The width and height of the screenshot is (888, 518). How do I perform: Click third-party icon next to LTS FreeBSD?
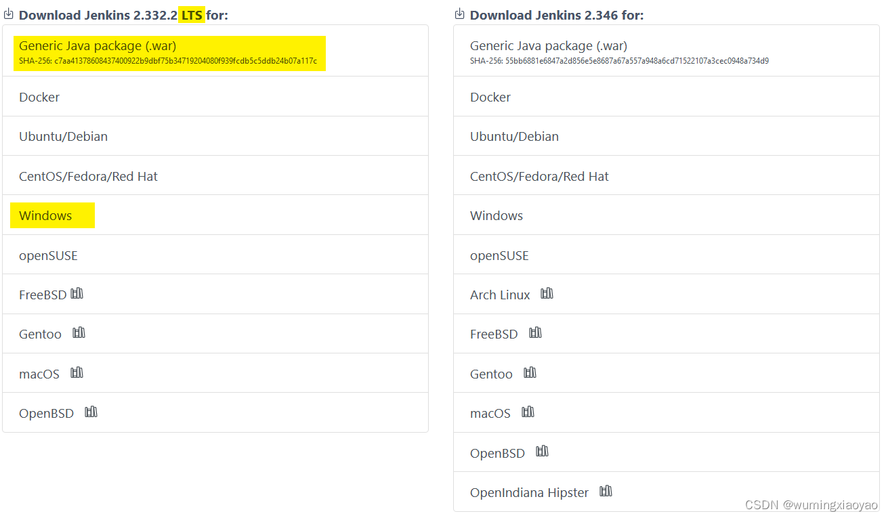77,293
